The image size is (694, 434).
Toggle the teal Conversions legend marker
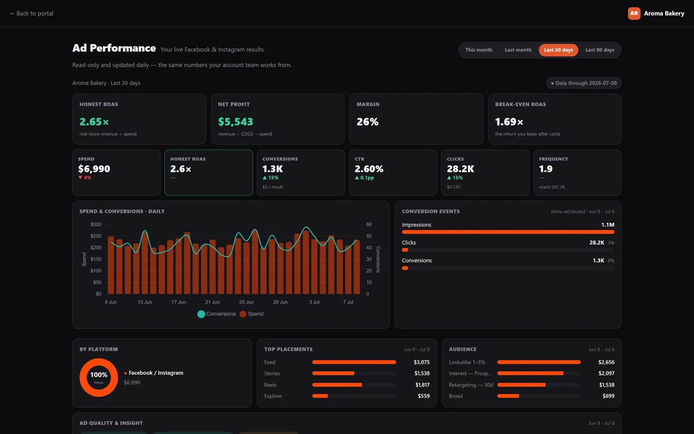point(201,314)
